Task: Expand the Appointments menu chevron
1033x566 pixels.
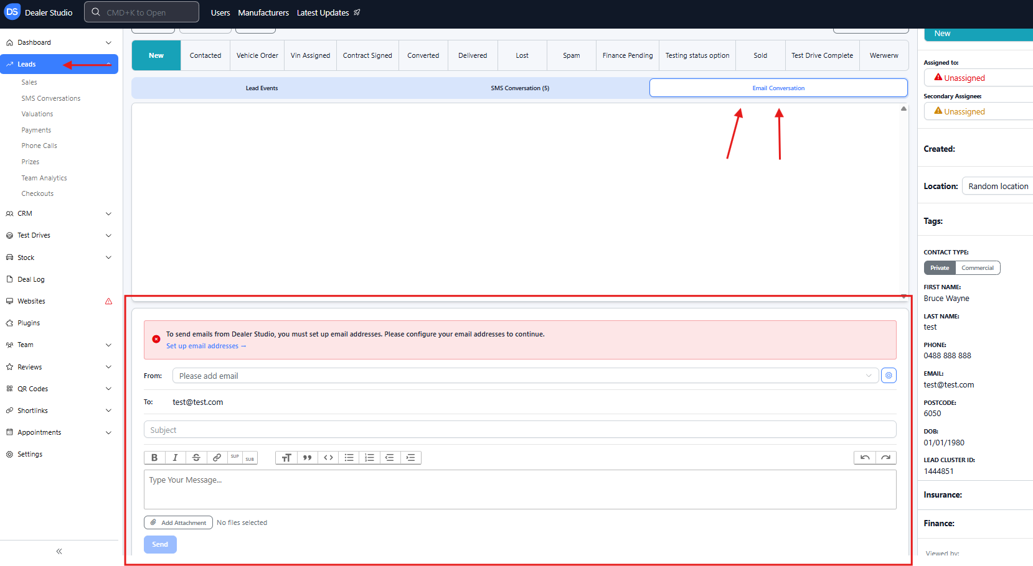Action: point(109,432)
